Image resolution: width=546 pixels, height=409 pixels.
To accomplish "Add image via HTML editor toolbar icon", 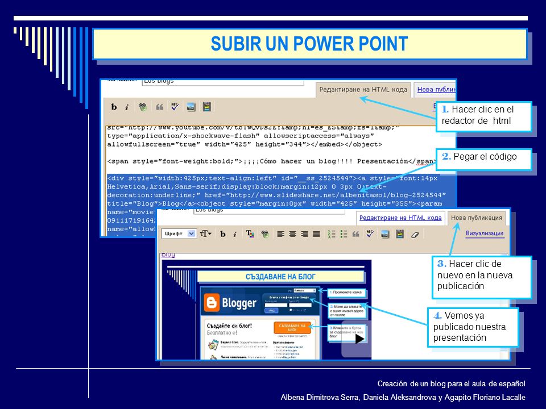I will pyautogui.click(x=191, y=107).
